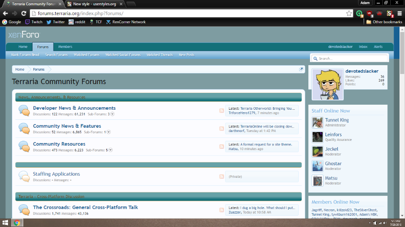Click the Developer News forum bubble icon
Viewport: 405px width, 227px height.
tap(24, 111)
